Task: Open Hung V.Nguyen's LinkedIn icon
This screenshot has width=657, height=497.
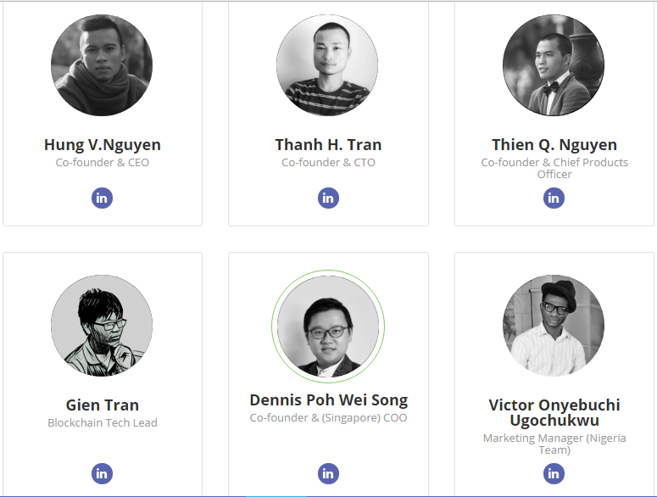Action: coord(102,198)
